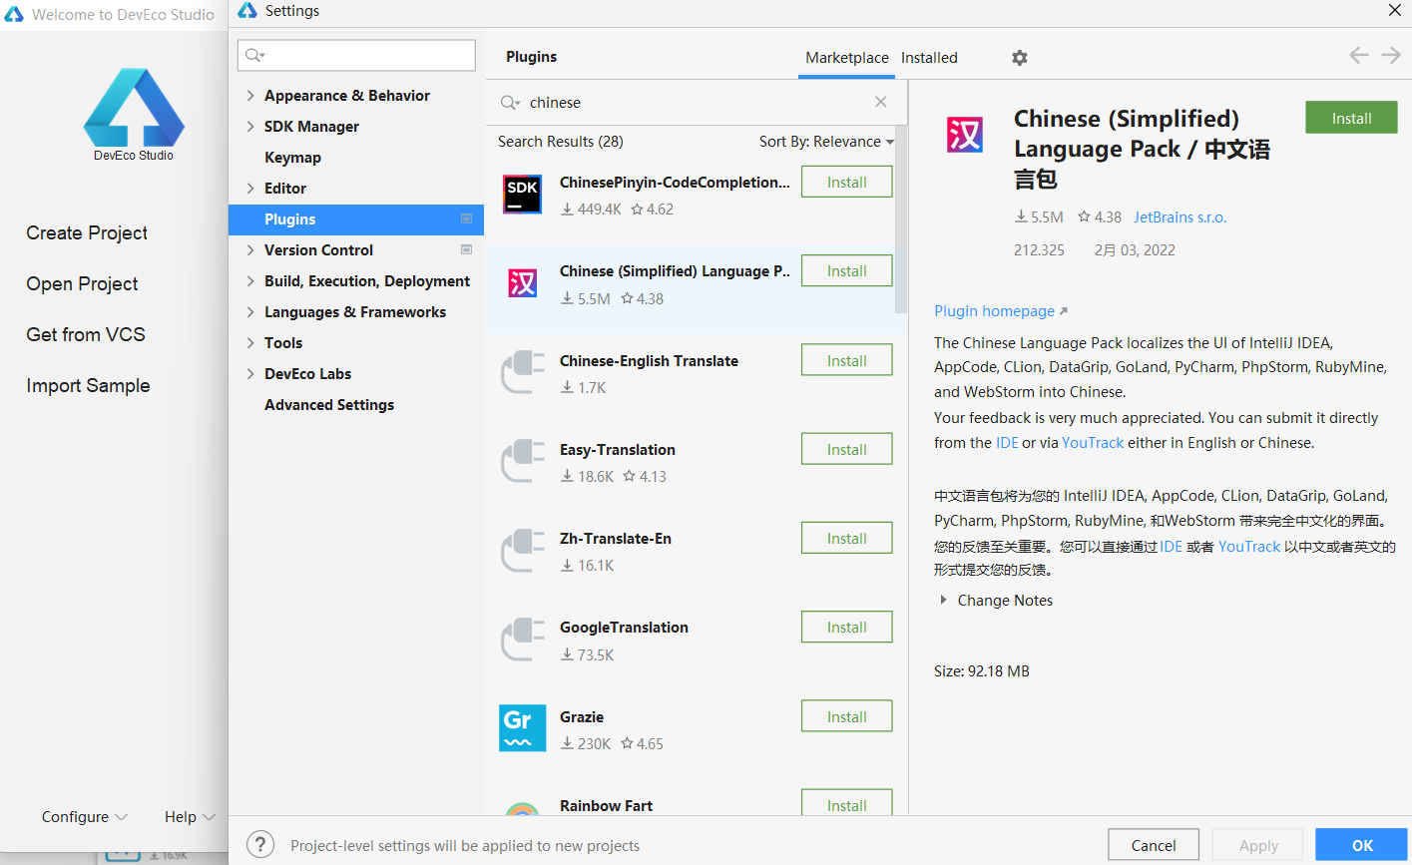Select Easy-Translation plugin plug icon
1412x865 pixels.
[x=522, y=461]
